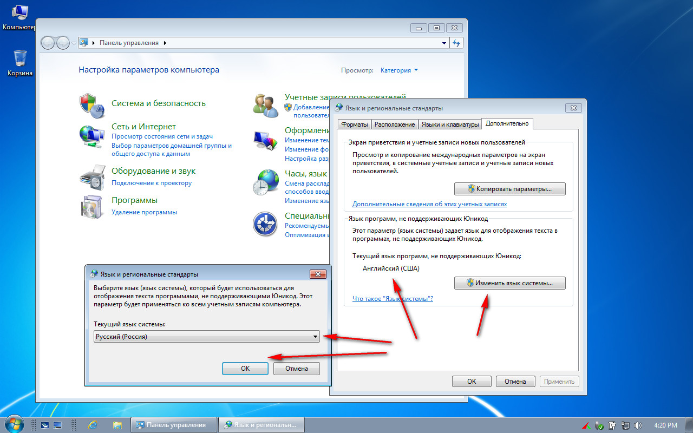Viewport: 693px width, 433px height.
Task: Expand the current system language dropdown
Action: 315,337
